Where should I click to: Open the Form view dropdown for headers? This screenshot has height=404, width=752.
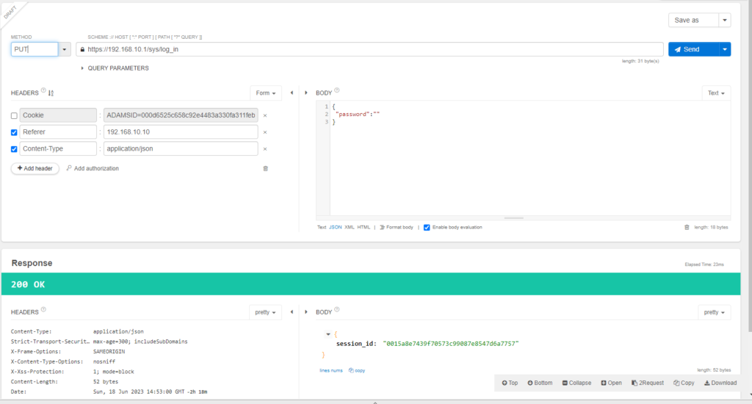pyautogui.click(x=266, y=93)
